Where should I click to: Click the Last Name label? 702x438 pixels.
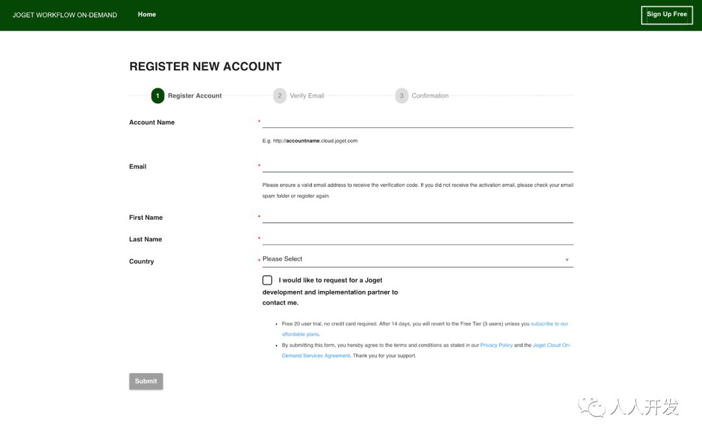coord(146,239)
